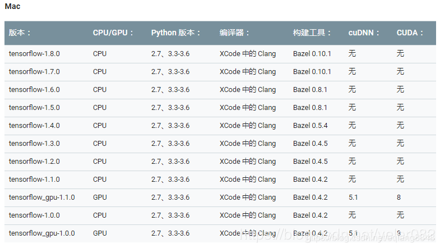The width and height of the screenshot is (440, 248).
Task: Click the cuDNN "无" cell in the tensorflow-1.6.0 row
Action: (352, 90)
